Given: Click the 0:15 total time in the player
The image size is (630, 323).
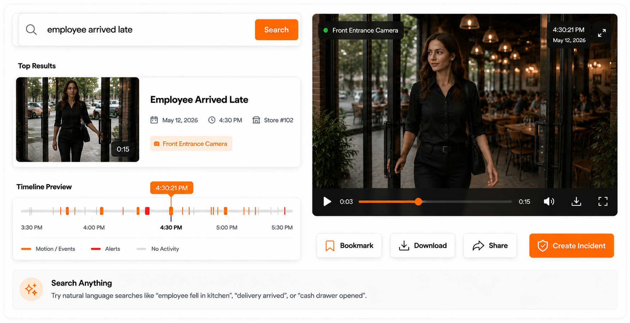Looking at the screenshot, I should 524,202.
